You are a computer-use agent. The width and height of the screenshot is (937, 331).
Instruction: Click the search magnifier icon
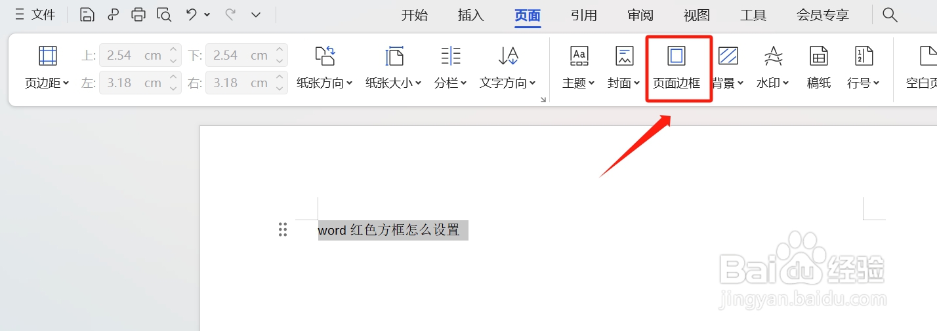pos(890,14)
